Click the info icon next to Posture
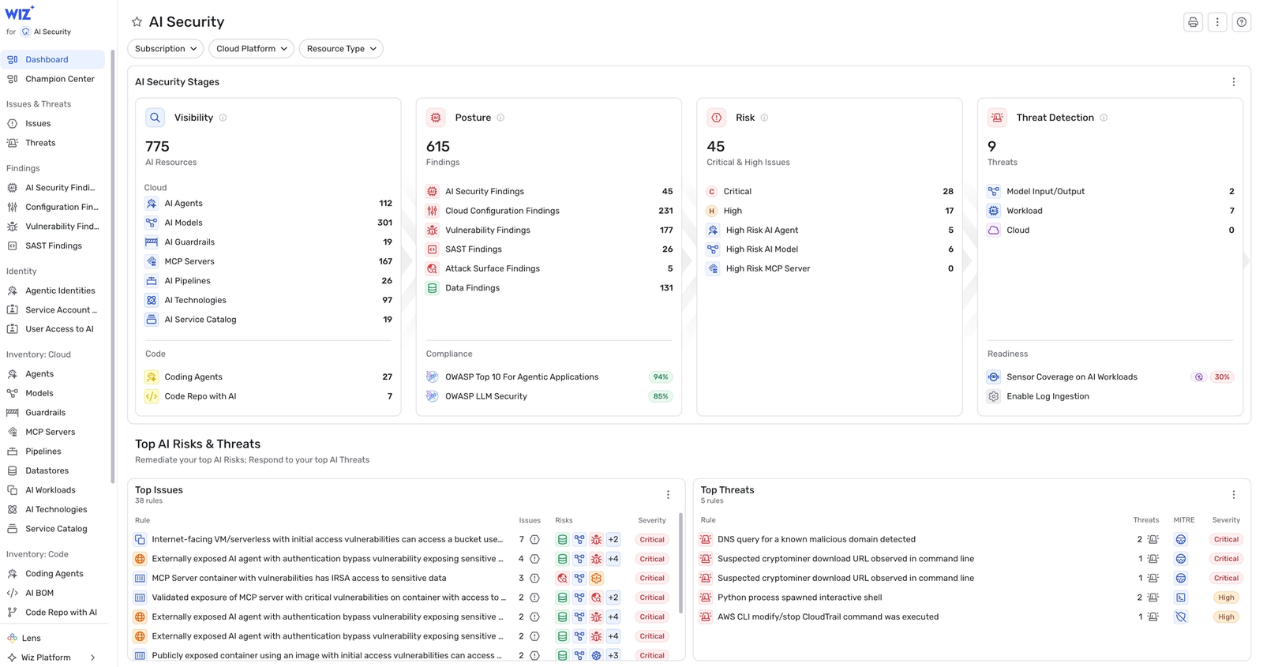Screen dimensions: 1263x667 coord(500,118)
